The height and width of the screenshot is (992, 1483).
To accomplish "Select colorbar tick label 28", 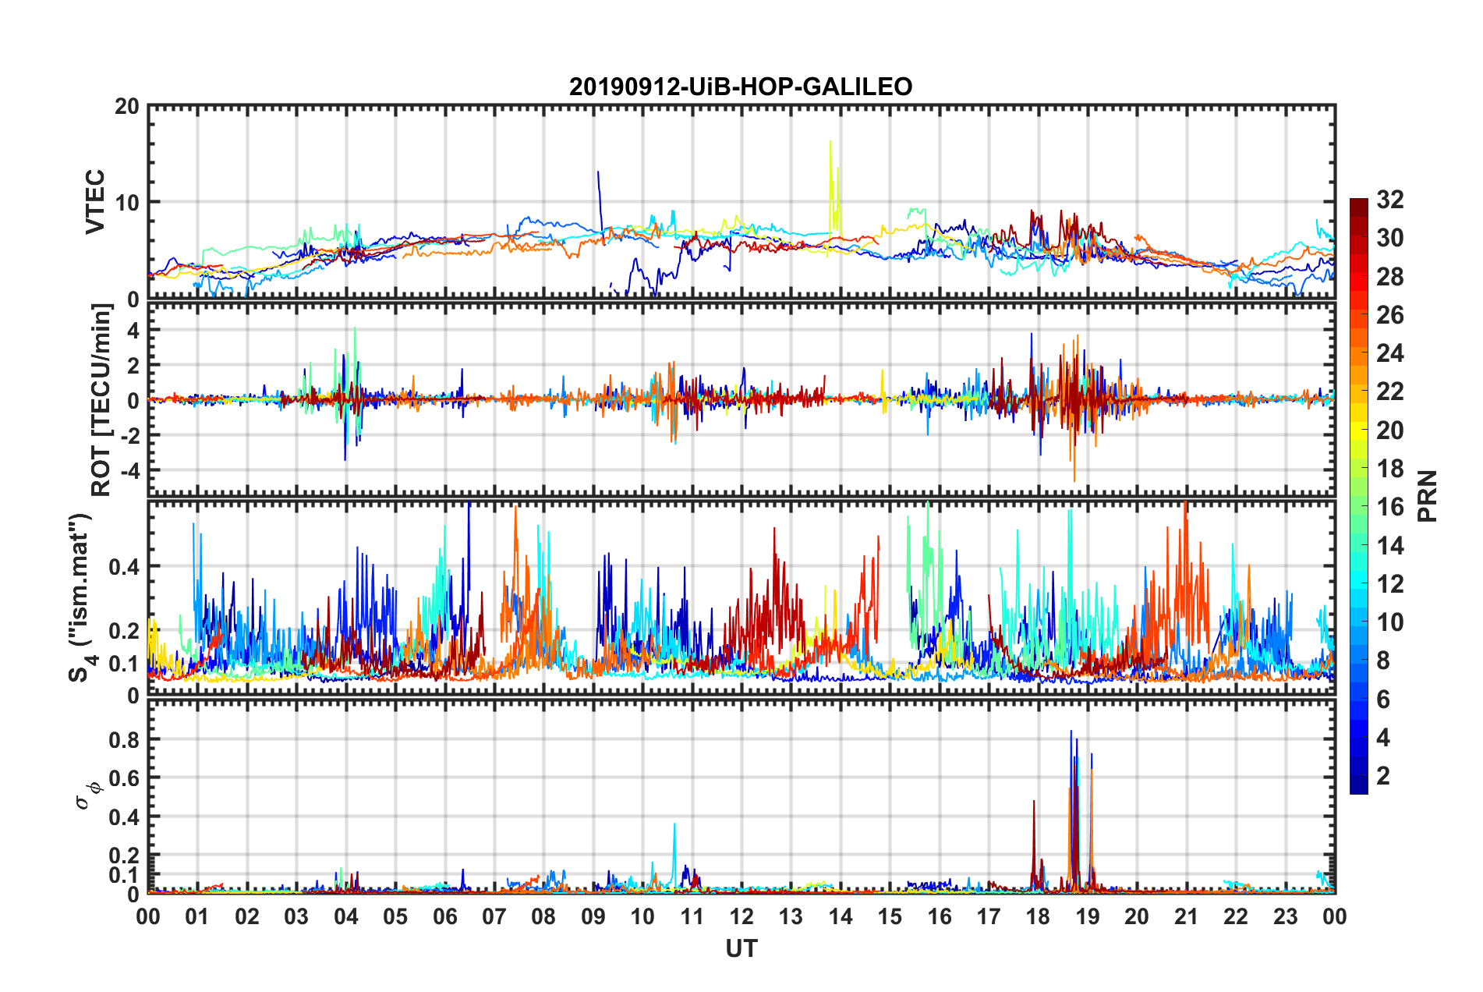I will (1389, 277).
